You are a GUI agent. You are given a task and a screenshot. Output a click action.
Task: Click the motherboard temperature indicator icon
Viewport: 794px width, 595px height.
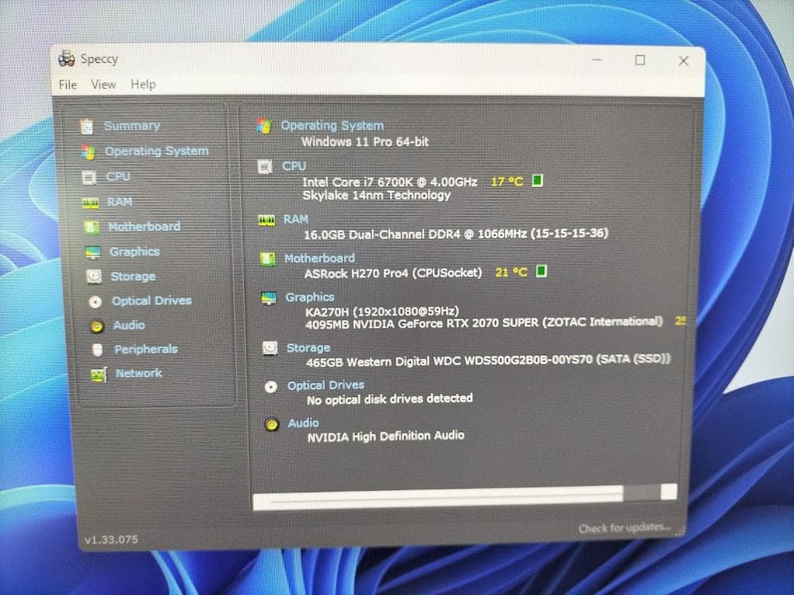(542, 271)
